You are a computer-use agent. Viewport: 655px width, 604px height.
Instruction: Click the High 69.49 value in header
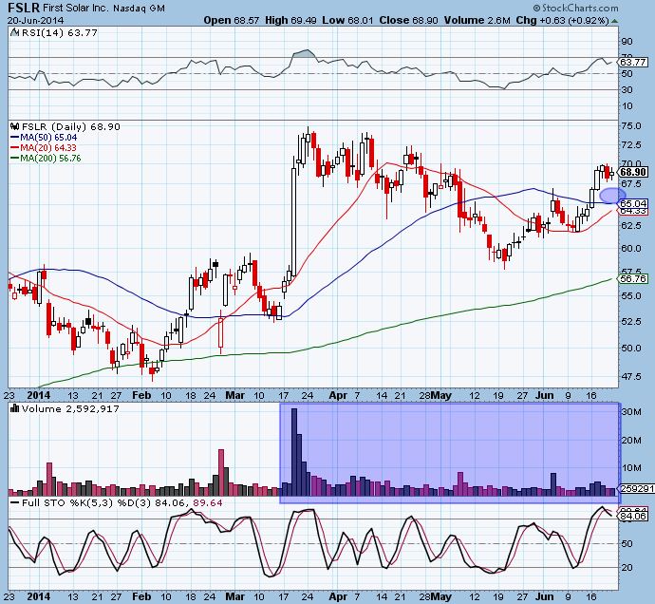(290, 20)
